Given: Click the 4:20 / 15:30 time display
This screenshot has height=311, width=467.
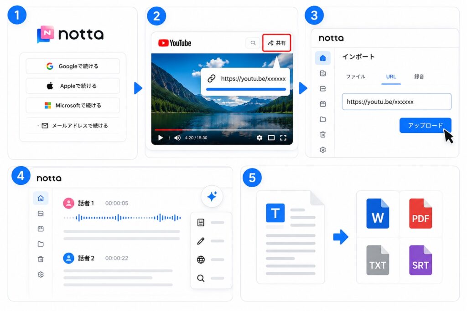Looking at the screenshot, I should coord(196,138).
